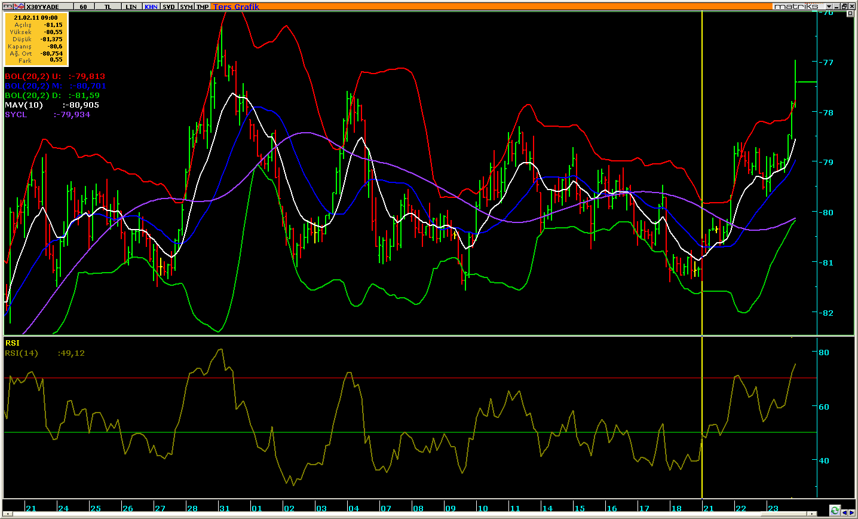The image size is (858, 519).
Task: Open the 60 minute period selector
Action: click(83, 6)
